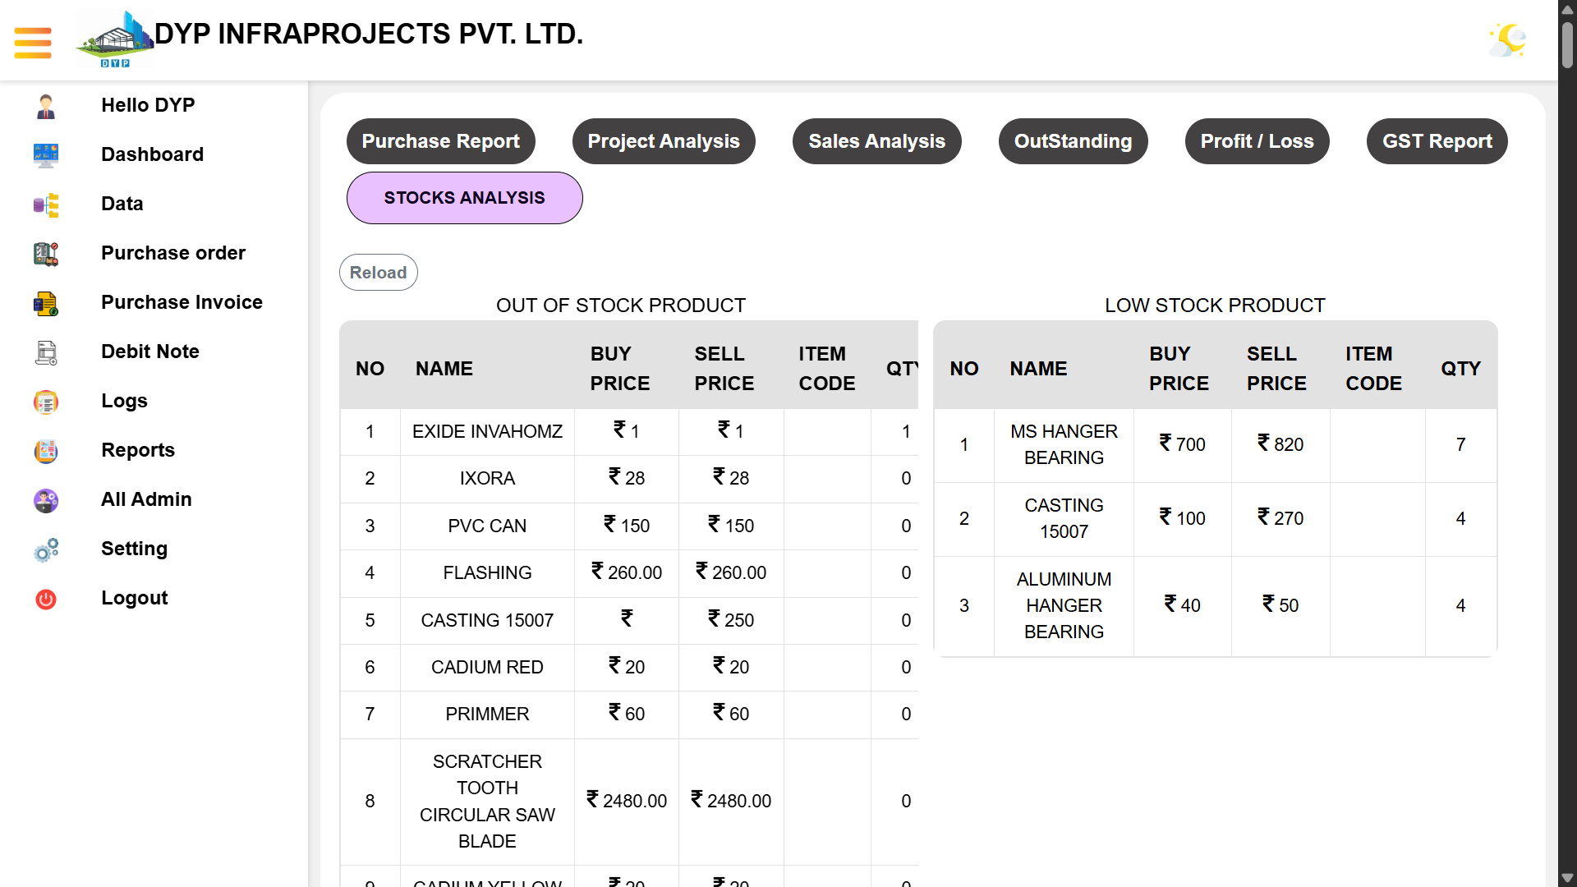Viewport: 1577px width, 887px height.
Task: Click the DYP company logo
Action: 115,39
